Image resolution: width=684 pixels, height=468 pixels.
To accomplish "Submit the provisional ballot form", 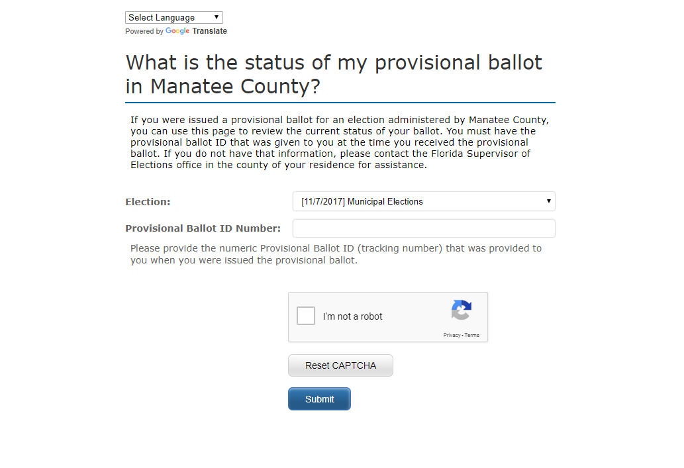I will coord(319,399).
